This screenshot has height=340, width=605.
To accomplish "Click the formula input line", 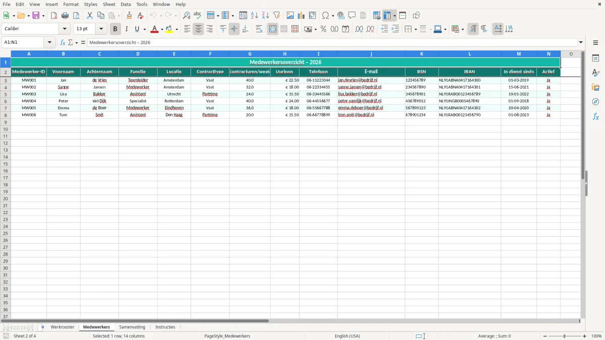I will pos(332,43).
